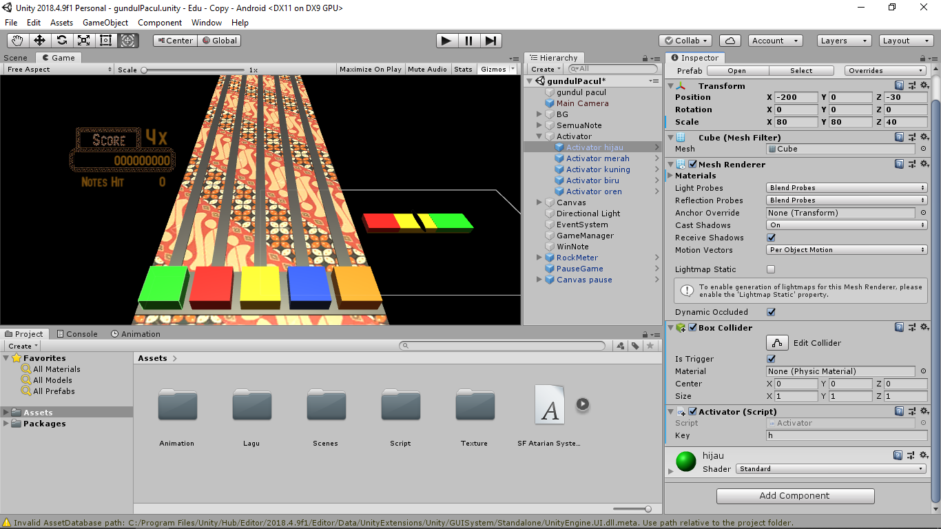Preview the font asset play button

click(x=583, y=404)
